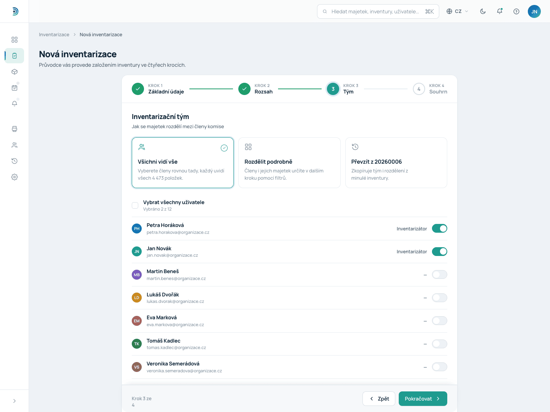Open the calendar icon in sidebar

[15, 88]
